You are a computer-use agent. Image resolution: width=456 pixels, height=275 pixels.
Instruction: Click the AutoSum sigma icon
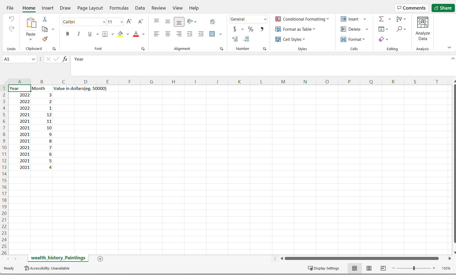click(x=381, y=19)
